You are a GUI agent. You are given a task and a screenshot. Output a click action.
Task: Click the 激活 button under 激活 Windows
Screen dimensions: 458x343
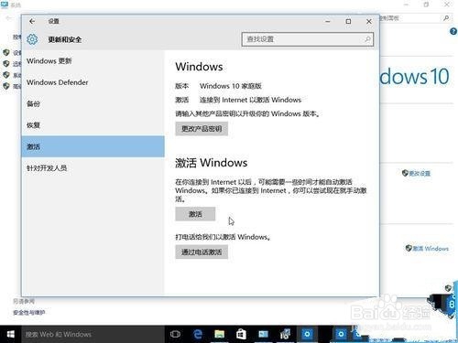click(195, 214)
